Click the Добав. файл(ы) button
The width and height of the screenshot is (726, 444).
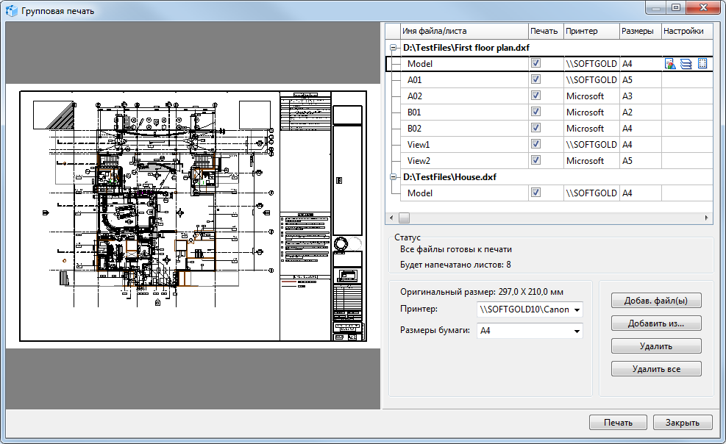tap(656, 300)
